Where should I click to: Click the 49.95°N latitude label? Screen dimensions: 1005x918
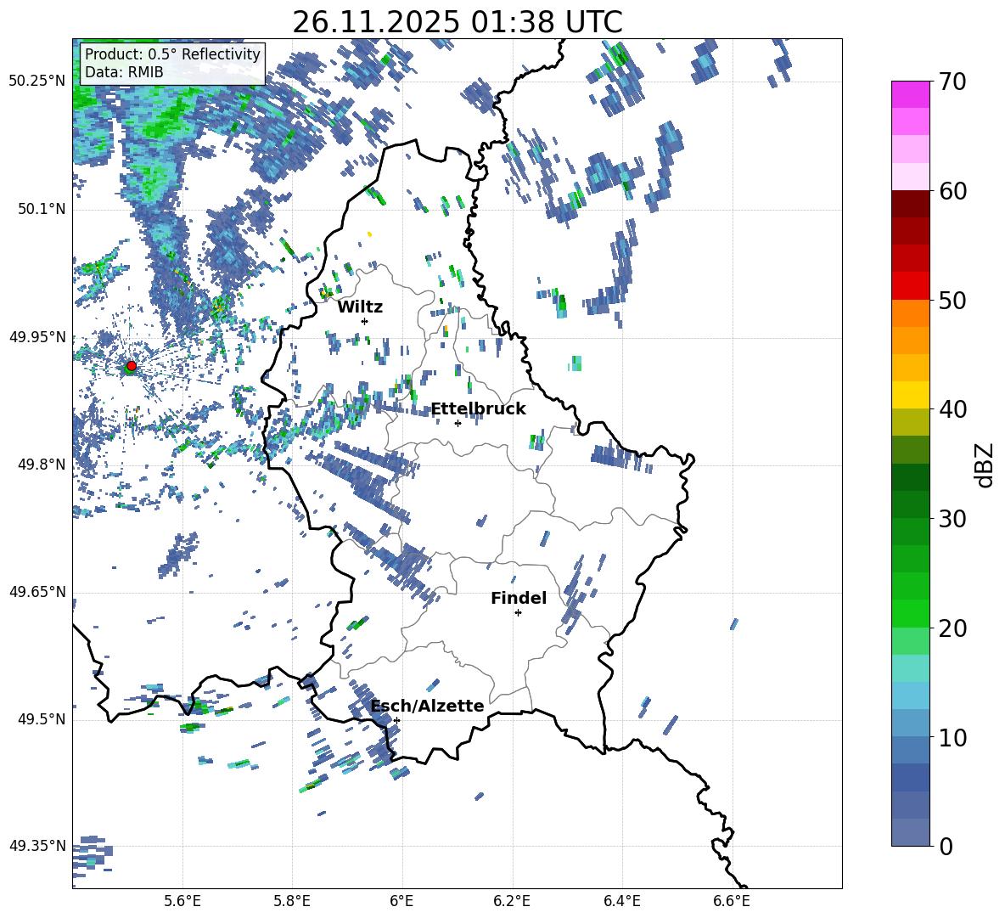click(x=37, y=336)
